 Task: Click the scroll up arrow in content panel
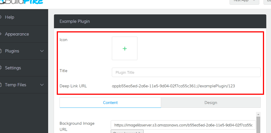click(258, 114)
